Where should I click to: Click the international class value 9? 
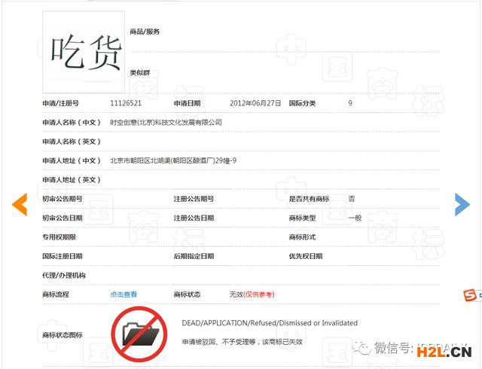tap(350, 103)
